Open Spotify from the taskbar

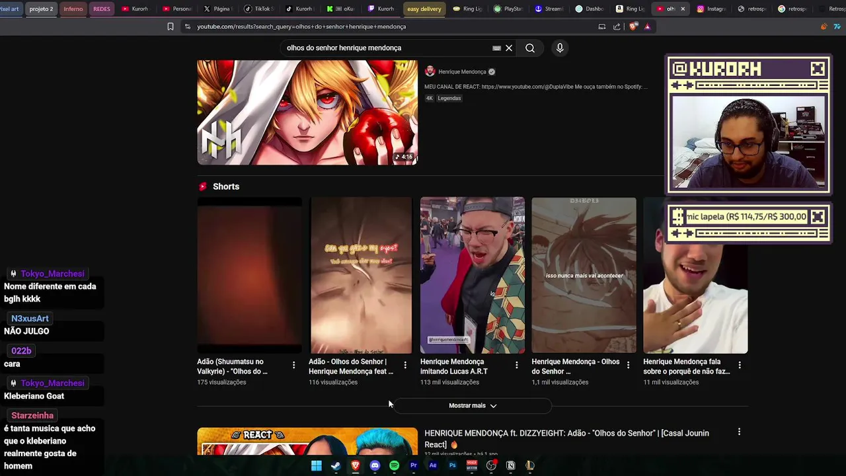pyautogui.click(x=394, y=465)
